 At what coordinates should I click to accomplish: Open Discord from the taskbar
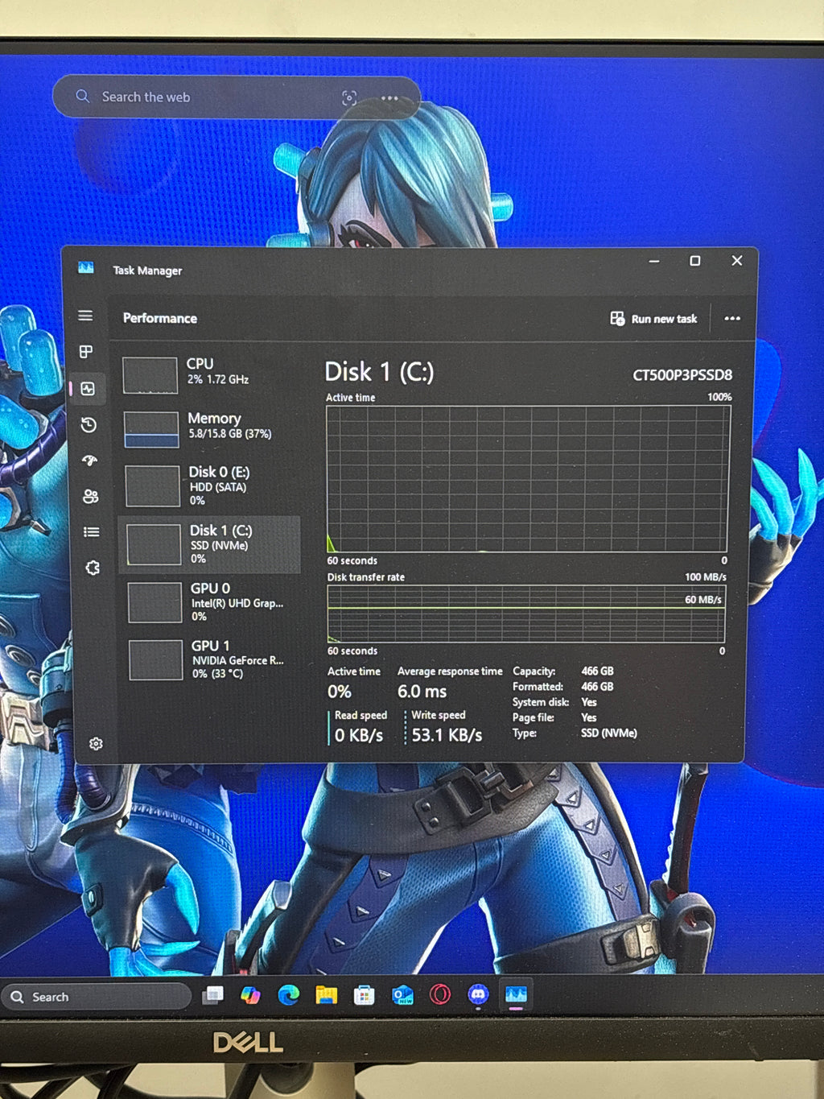point(478,995)
